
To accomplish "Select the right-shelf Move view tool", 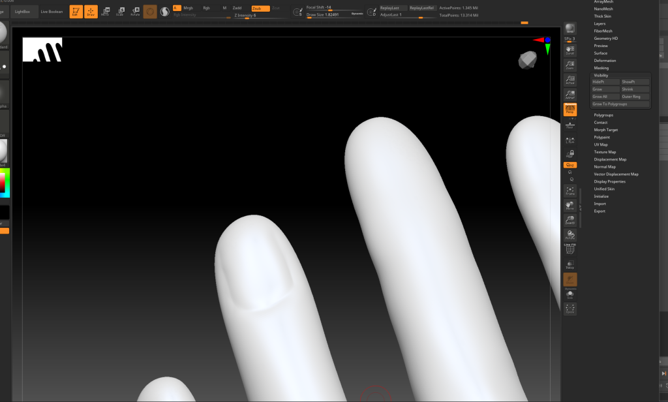I will [x=570, y=206].
